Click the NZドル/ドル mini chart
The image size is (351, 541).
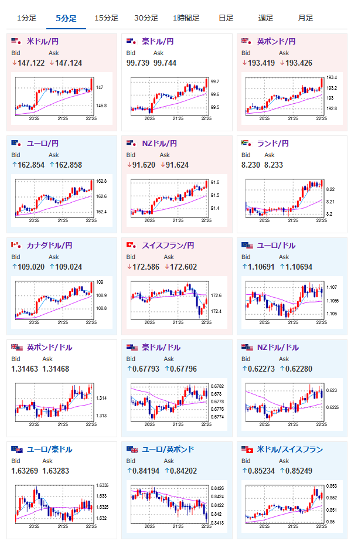pos(292,404)
